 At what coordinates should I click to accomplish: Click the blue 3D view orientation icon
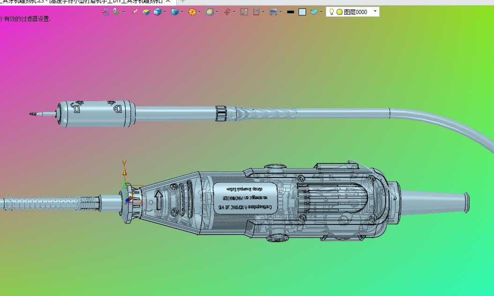point(175,12)
